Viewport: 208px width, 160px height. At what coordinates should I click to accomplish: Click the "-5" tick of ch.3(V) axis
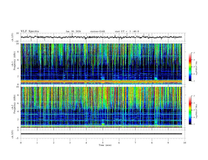click(x=18, y=138)
